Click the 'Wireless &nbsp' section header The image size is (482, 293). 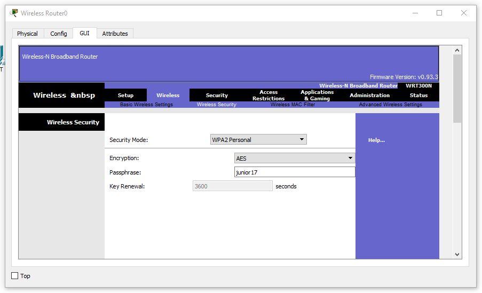coord(64,96)
